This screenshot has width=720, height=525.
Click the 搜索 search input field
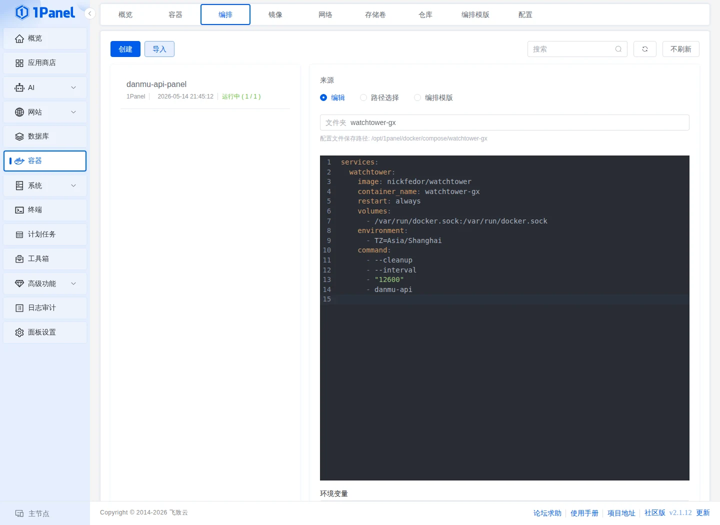click(x=577, y=49)
